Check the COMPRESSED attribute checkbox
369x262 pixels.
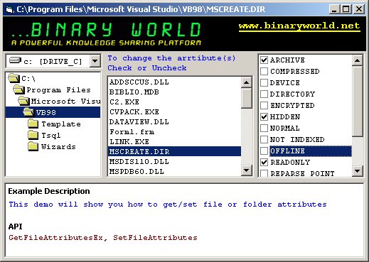(264, 71)
